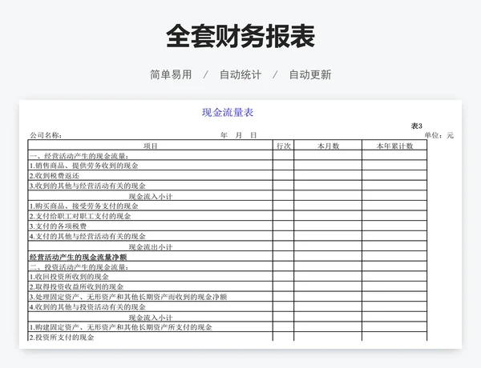This screenshot has width=481, height=368.
Task: Click 本年累计数 cell for 3.支付的各项税费
Action: click(x=394, y=226)
